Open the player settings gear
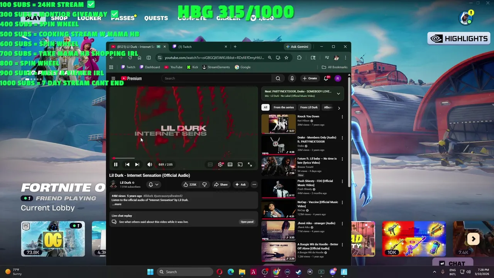 [x=220, y=164]
